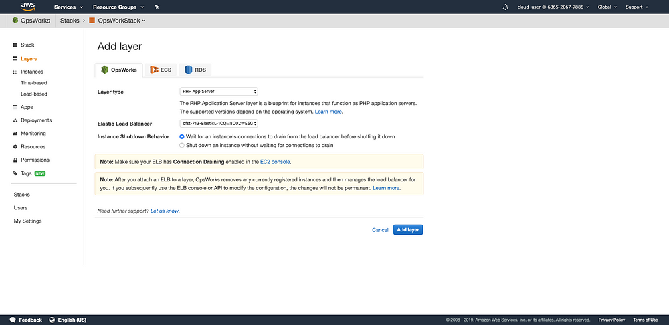Click the NEW badge beside Tags
Viewport: 669px width, 325px height.
40,174
